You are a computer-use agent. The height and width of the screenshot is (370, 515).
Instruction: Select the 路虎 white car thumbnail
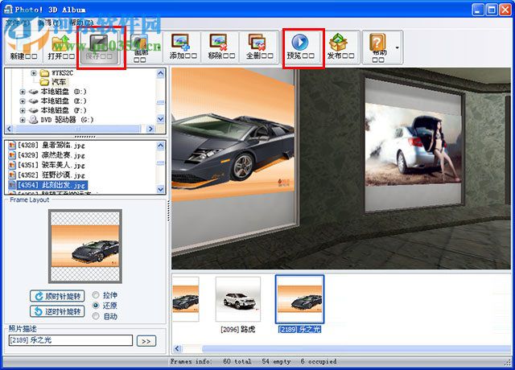point(237,300)
